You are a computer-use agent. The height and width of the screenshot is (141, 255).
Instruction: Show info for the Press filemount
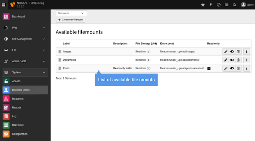[x=246, y=68]
